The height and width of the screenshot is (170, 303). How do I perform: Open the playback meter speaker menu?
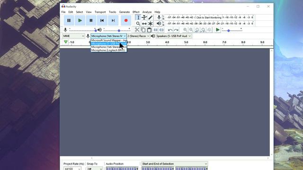(x=159, y=24)
